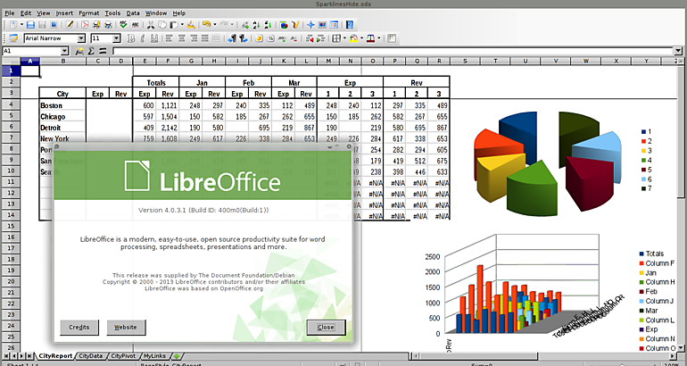Viewport: 687px width, 366px height.
Task: Click Close button in About dialog
Action: click(326, 327)
